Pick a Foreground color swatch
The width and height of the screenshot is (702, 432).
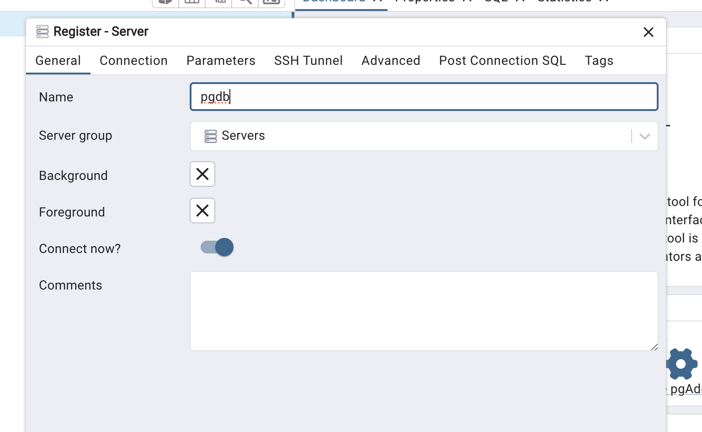point(202,211)
